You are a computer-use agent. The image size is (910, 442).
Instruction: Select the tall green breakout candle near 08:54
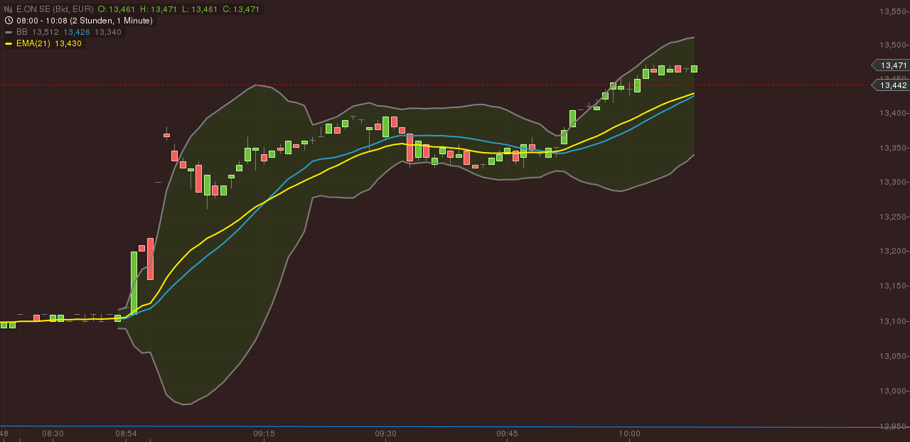135,277
